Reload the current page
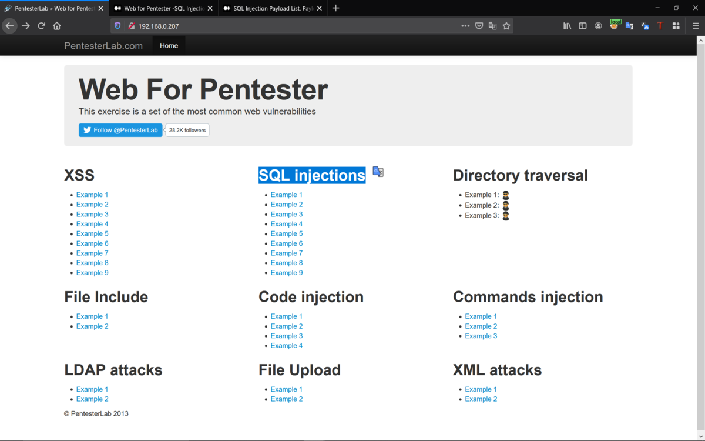This screenshot has width=705, height=441. [42, 26]
